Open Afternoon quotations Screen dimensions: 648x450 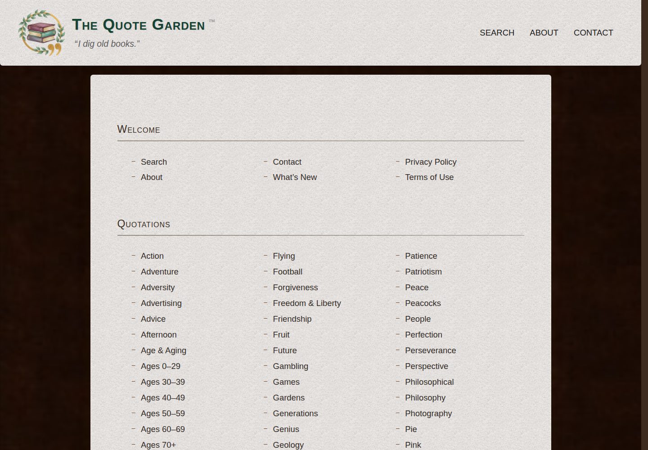tap(159, 335)
